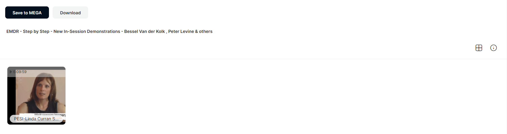Open the folder info panel icon
This screenshot has height=134, width=507.
coord(494,48)
